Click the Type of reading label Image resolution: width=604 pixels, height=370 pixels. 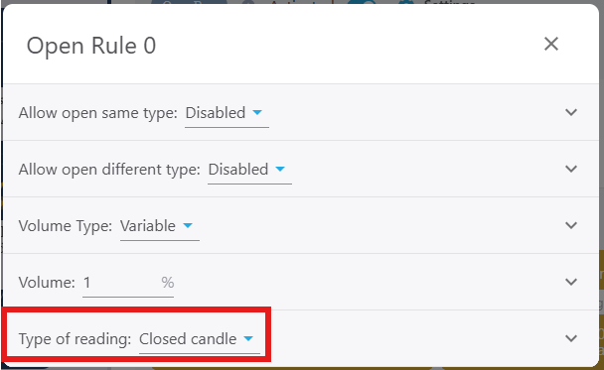[x=75, y=339]
